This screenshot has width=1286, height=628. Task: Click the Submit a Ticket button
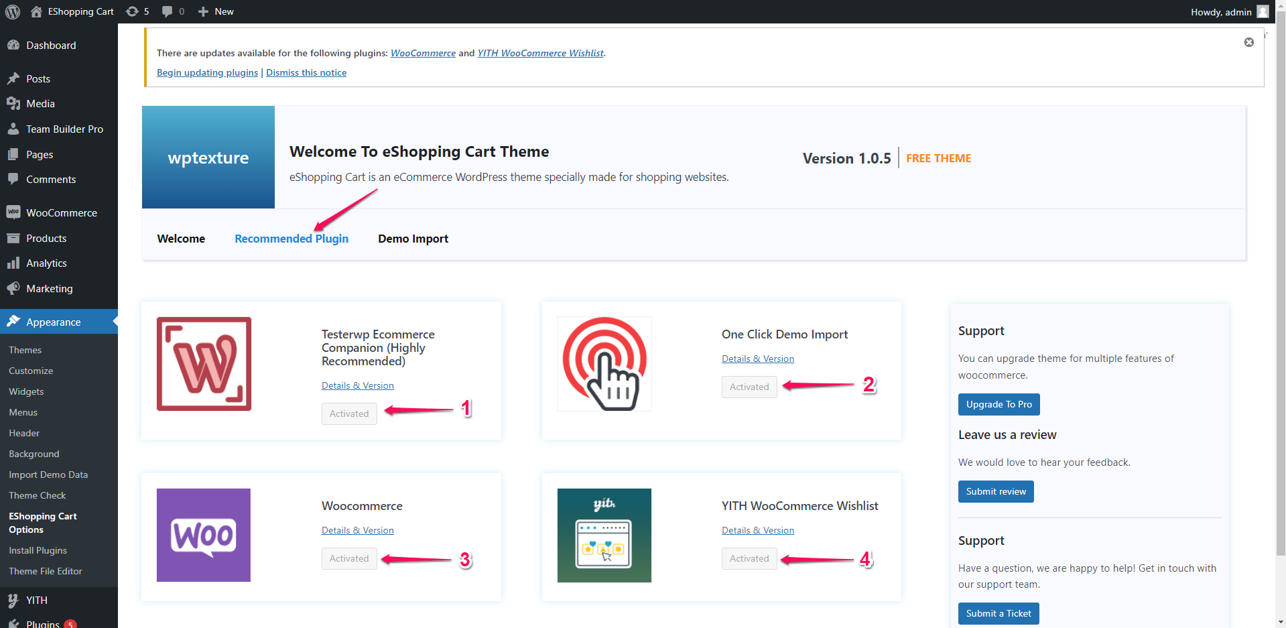999,613
